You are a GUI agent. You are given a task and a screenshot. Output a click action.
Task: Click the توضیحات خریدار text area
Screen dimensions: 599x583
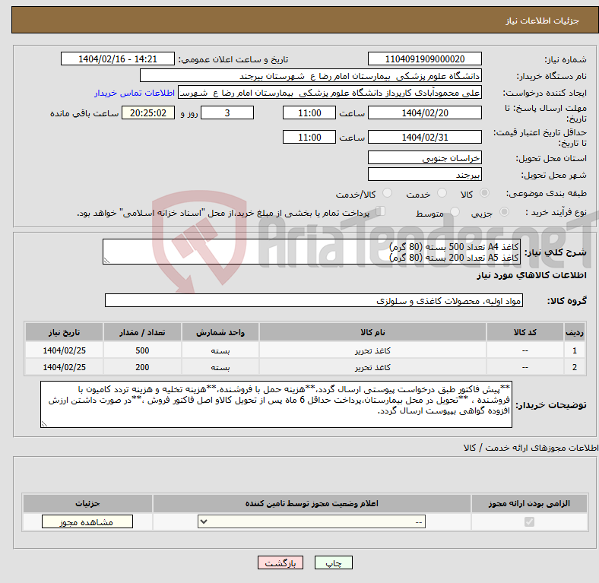(x=276, y=404)
